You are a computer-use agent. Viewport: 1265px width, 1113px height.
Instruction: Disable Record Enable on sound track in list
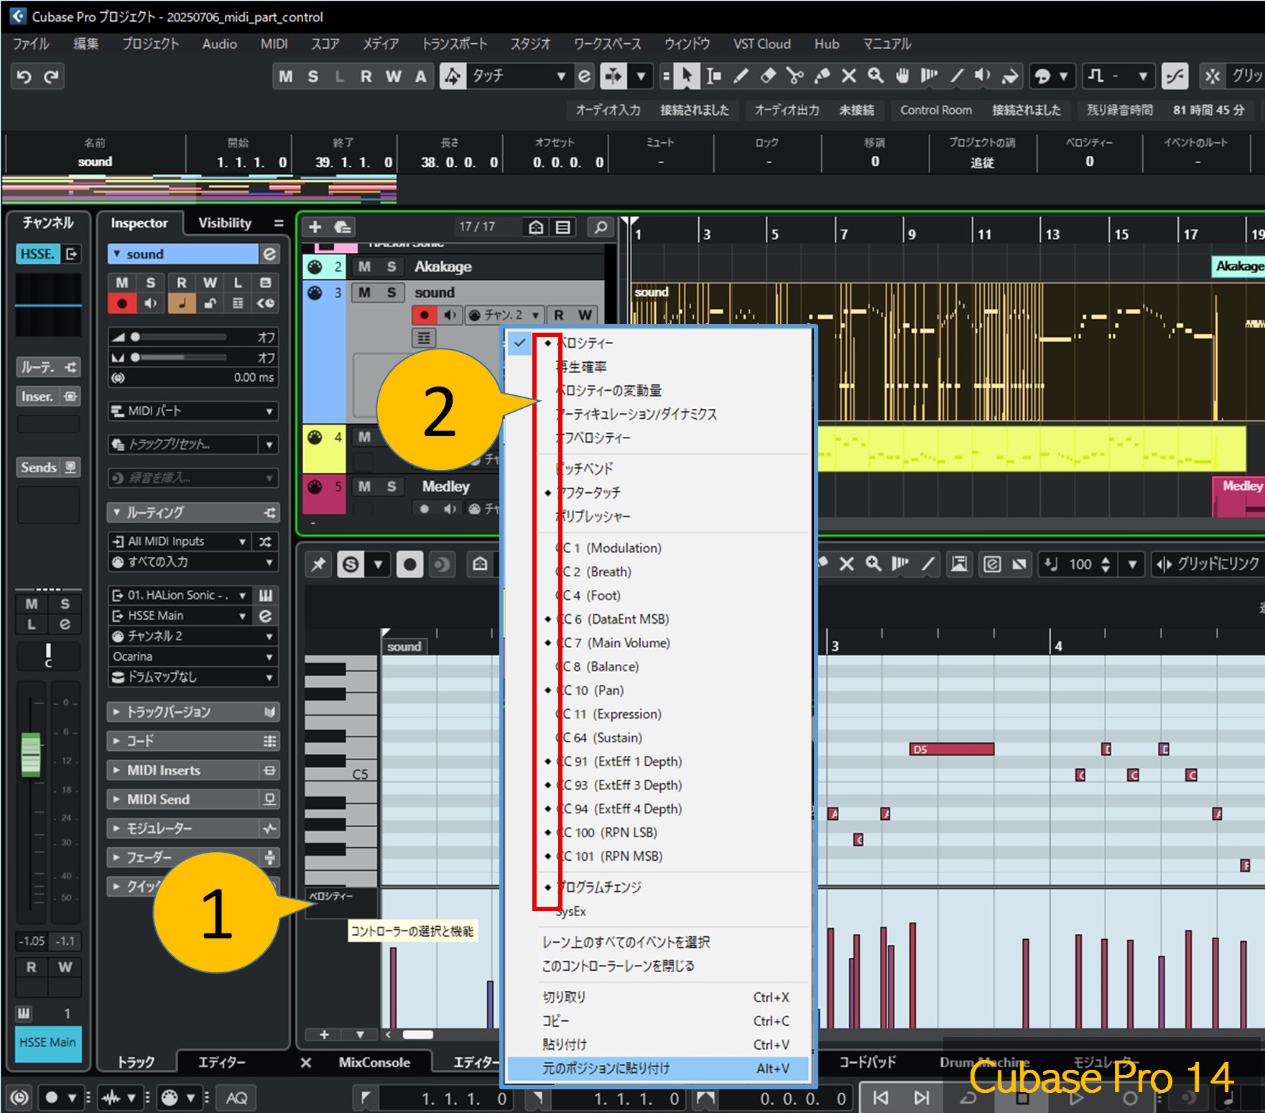point(425,315)
